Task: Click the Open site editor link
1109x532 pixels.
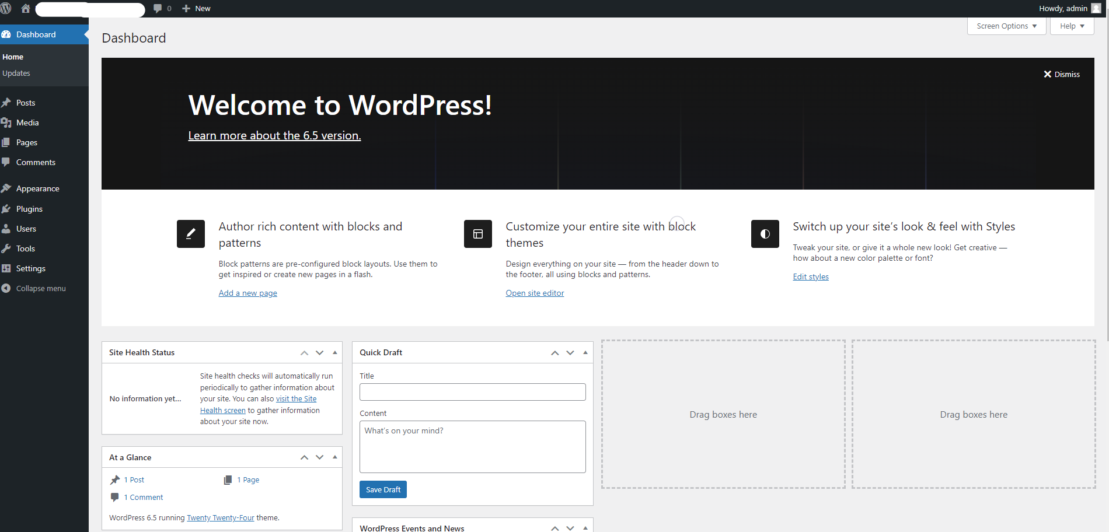Action: 535,293
